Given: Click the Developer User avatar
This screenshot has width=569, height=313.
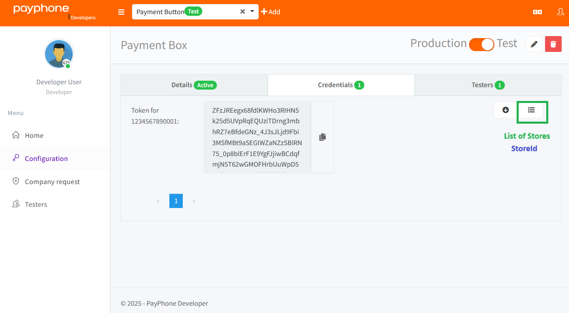Looking at the screenshot, I should (x=59, y=54).
